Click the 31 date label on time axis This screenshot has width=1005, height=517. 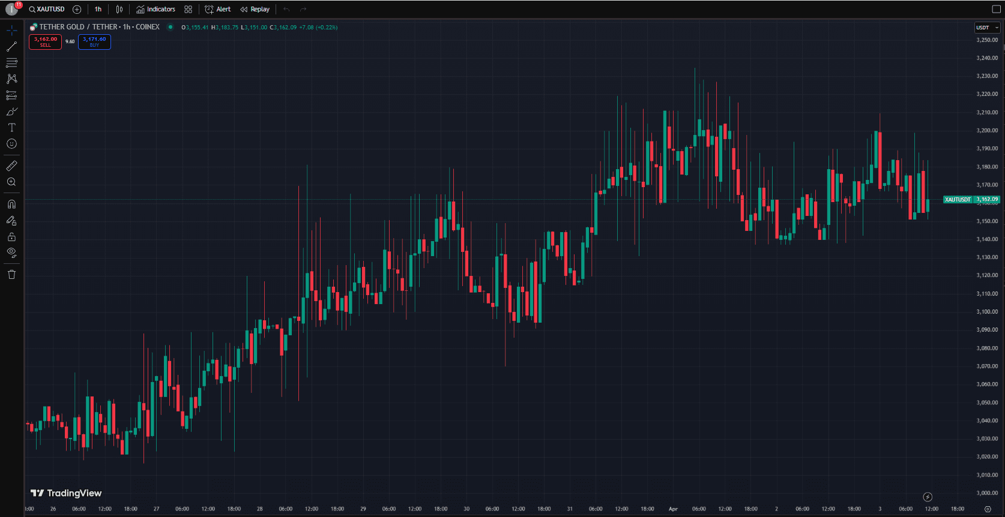[x=570, y=509]
